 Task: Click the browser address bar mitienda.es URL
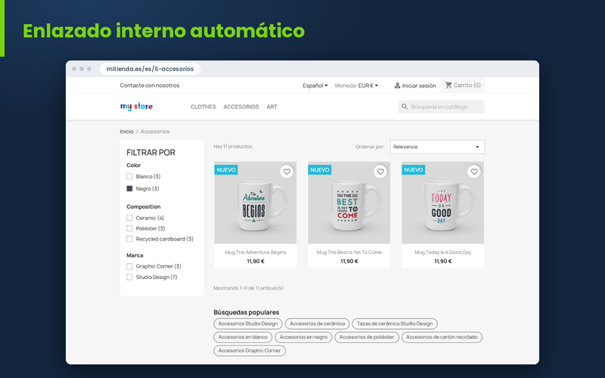[150, 69]
